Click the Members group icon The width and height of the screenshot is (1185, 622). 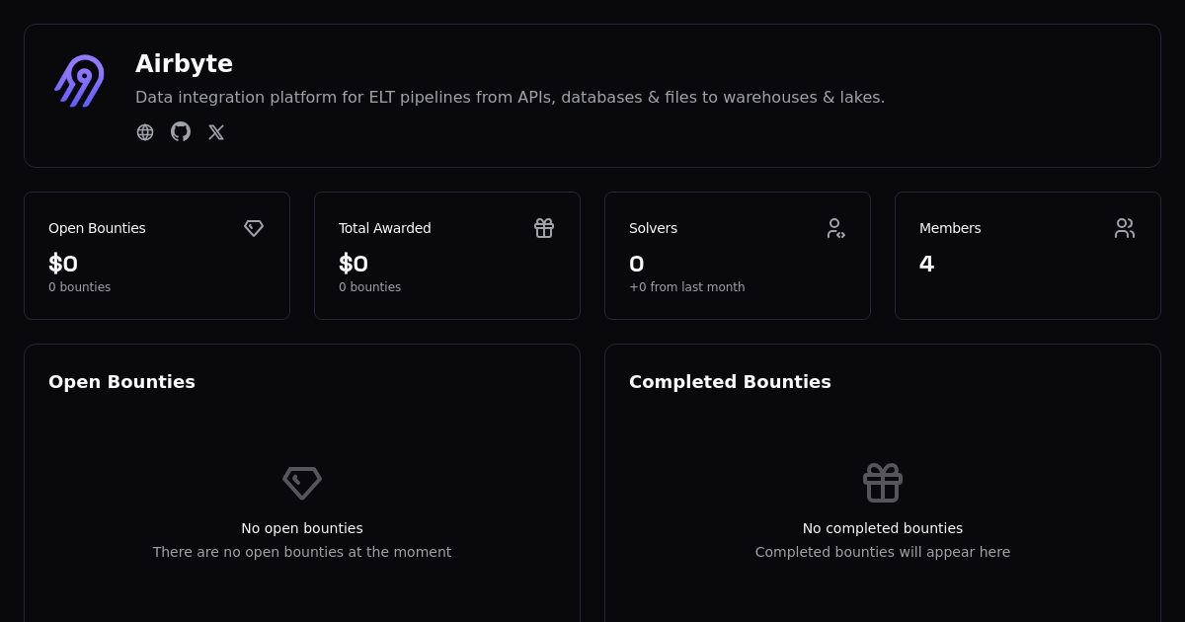click(1125, 228)
